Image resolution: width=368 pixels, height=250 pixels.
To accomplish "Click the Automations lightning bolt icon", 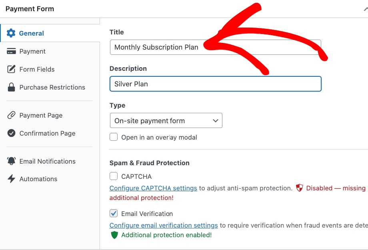I will click(x=11, y=179).
